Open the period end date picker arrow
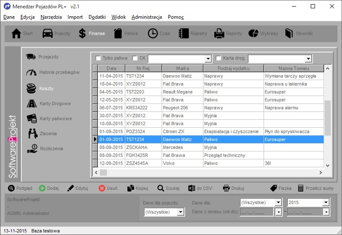This screenshot has width=342, height=235. [326, 212]
